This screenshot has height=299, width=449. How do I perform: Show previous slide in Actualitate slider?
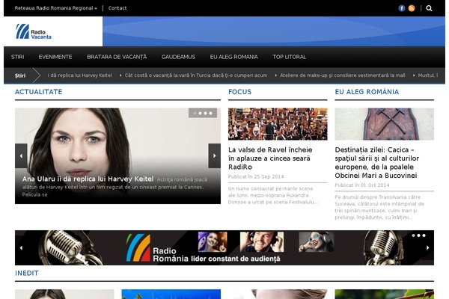coord(21,156)
